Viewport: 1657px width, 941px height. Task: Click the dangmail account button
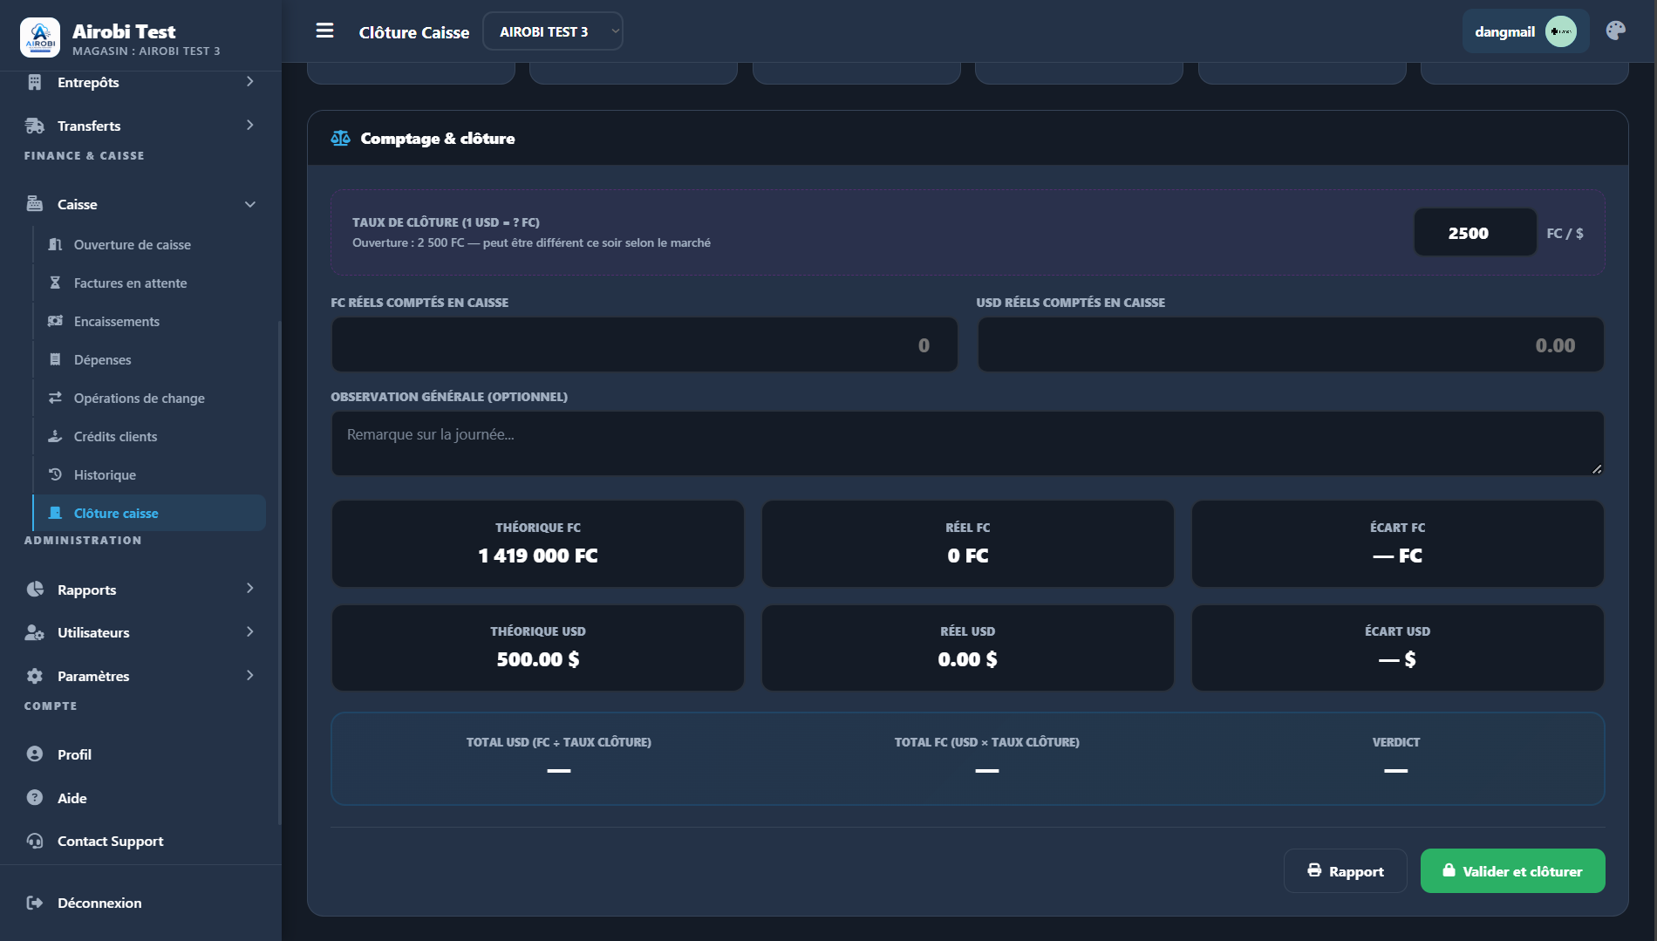coord(1525,31)
